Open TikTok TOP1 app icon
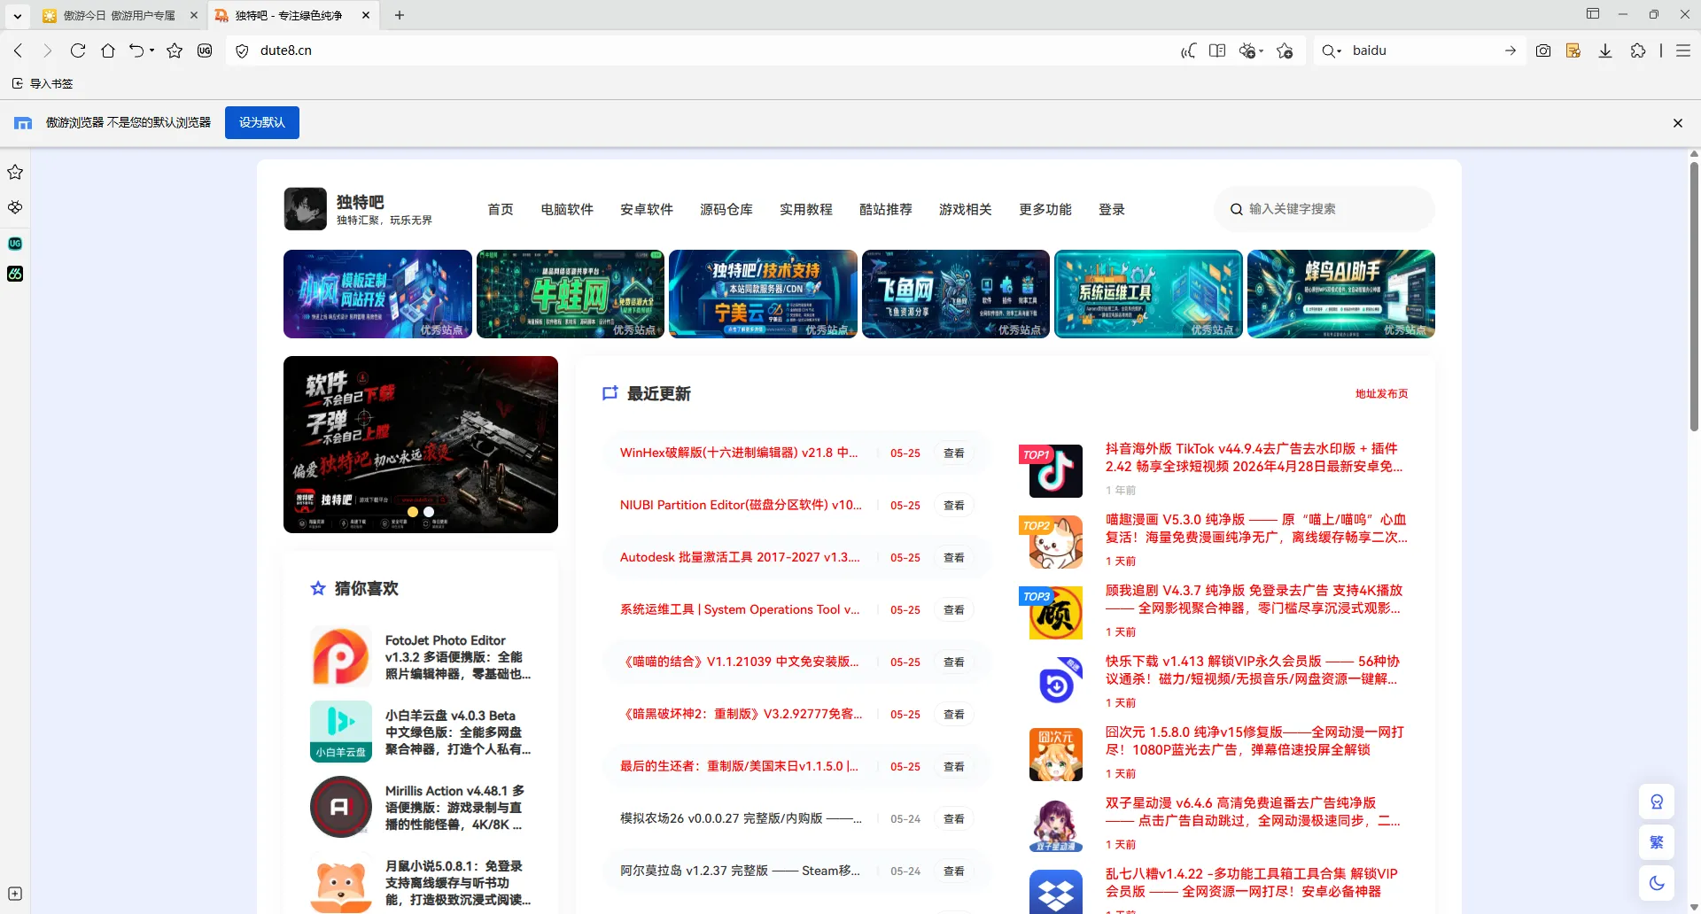 (x=1055, y=471)
